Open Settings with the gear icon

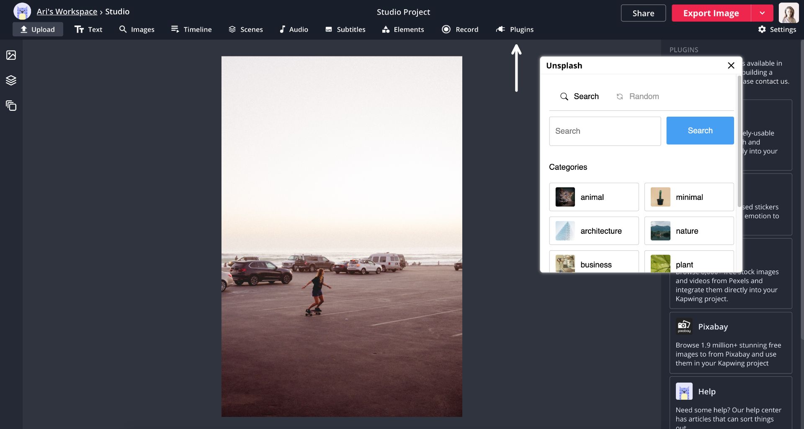(777, 29)
